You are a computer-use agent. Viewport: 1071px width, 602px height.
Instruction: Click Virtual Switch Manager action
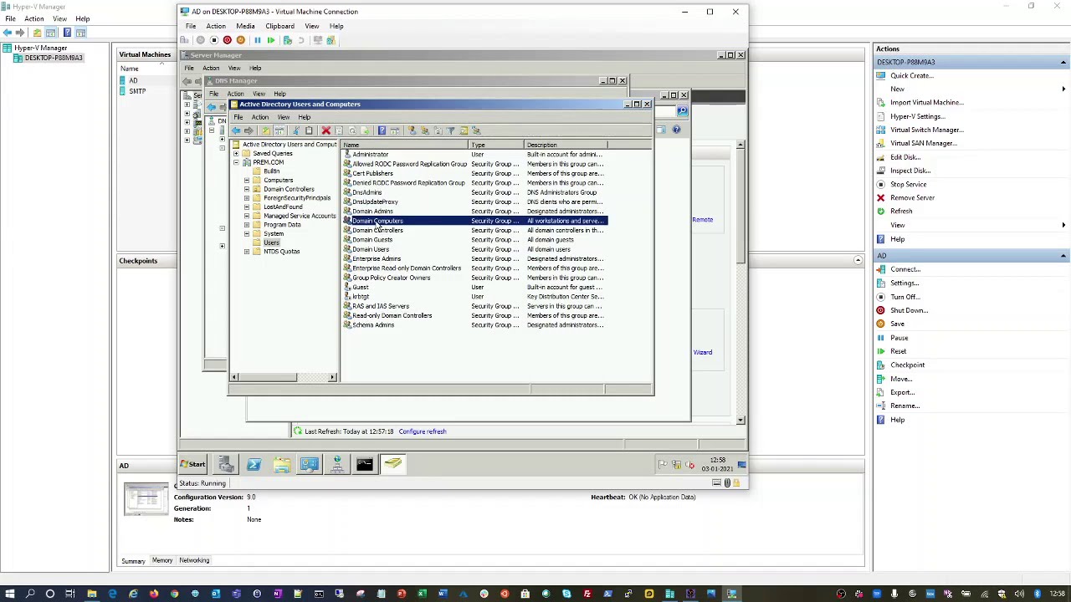[926, 130]
